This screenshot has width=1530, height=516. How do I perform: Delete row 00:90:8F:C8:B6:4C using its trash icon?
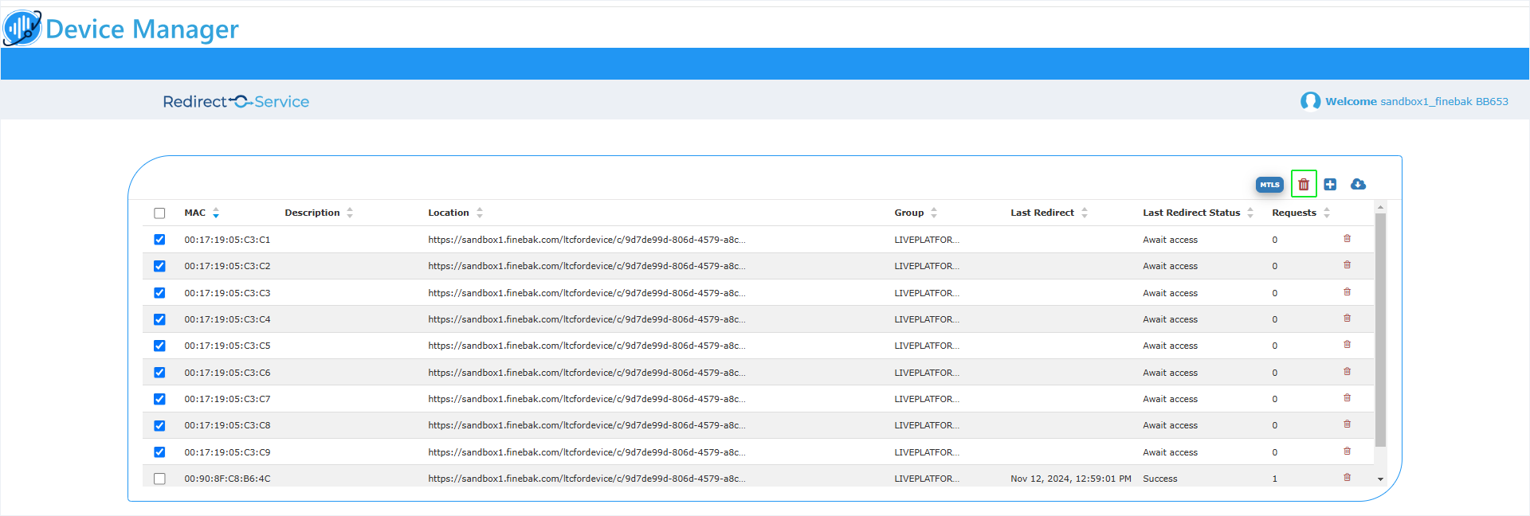(1348, 478)
